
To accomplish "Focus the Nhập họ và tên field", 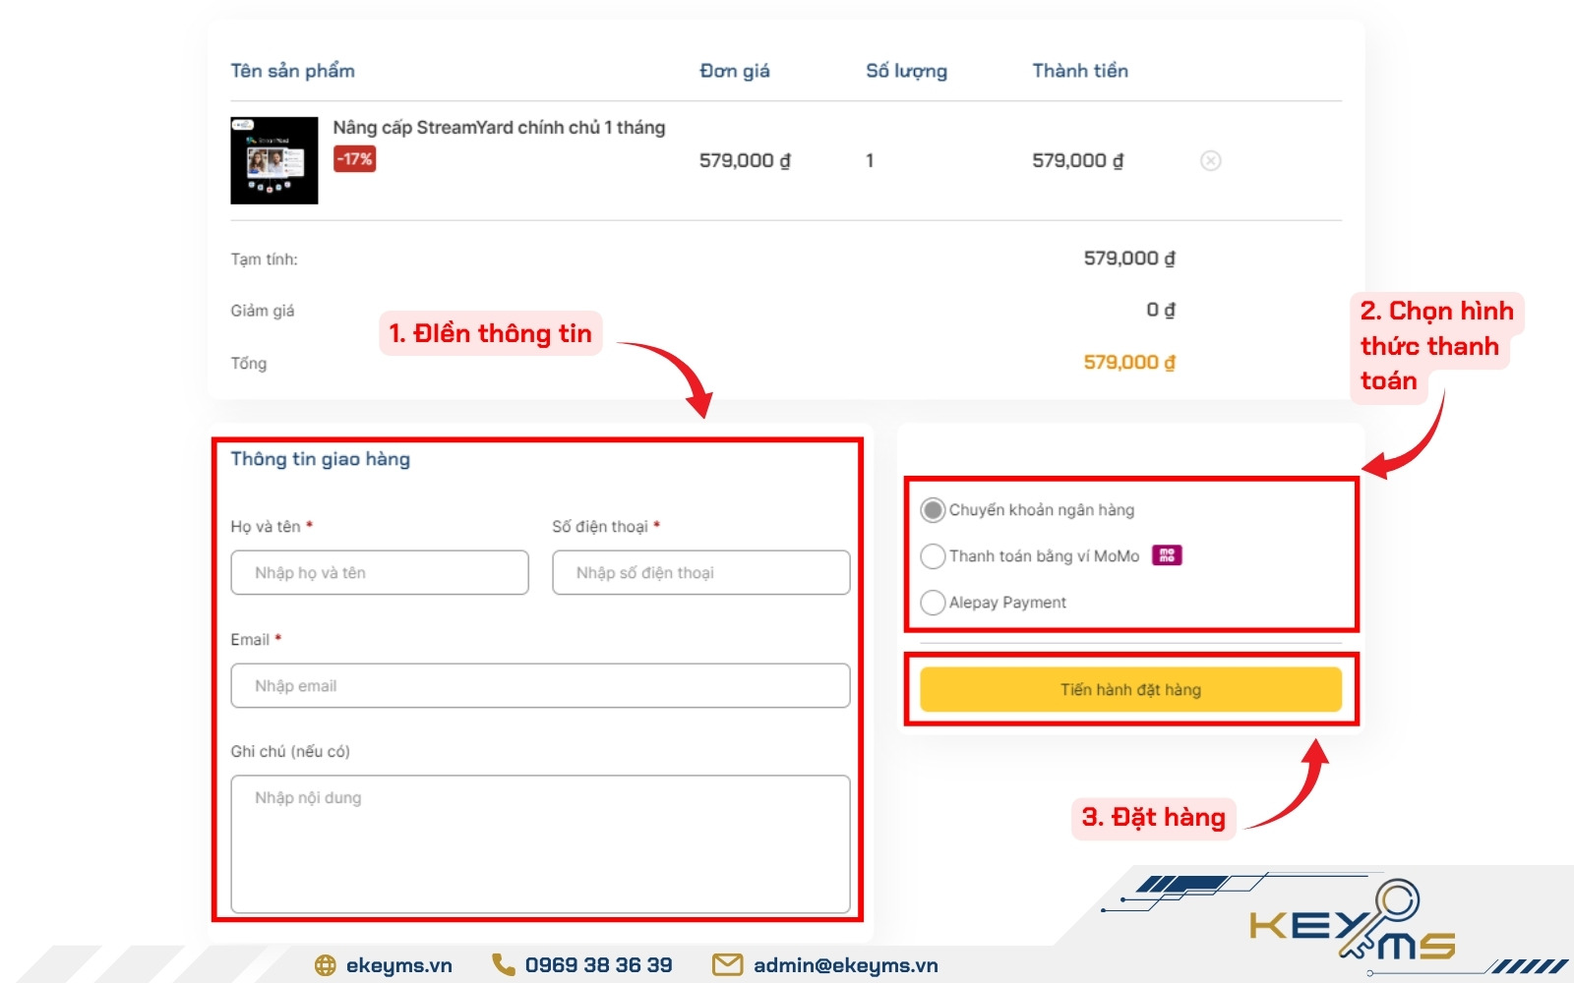I will [x=380, y=572].
